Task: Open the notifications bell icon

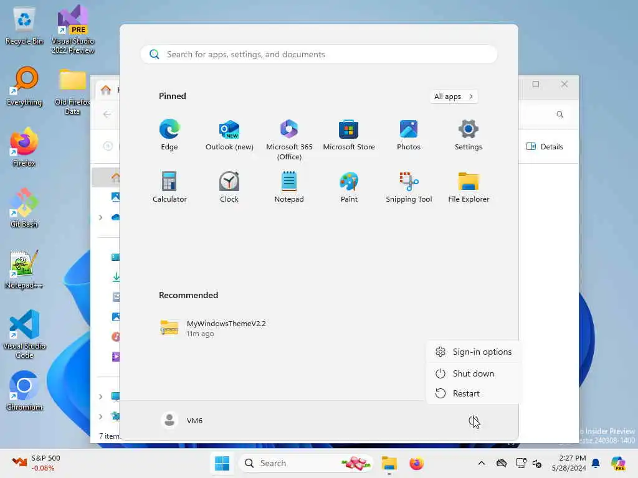Action: pos(596,463)
